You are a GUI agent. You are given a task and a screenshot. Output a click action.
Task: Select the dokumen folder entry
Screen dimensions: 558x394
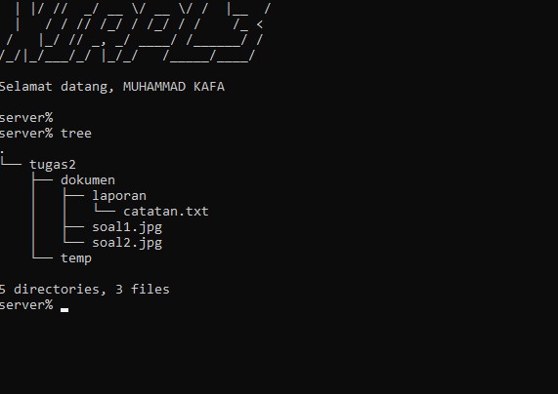point(88,180)
